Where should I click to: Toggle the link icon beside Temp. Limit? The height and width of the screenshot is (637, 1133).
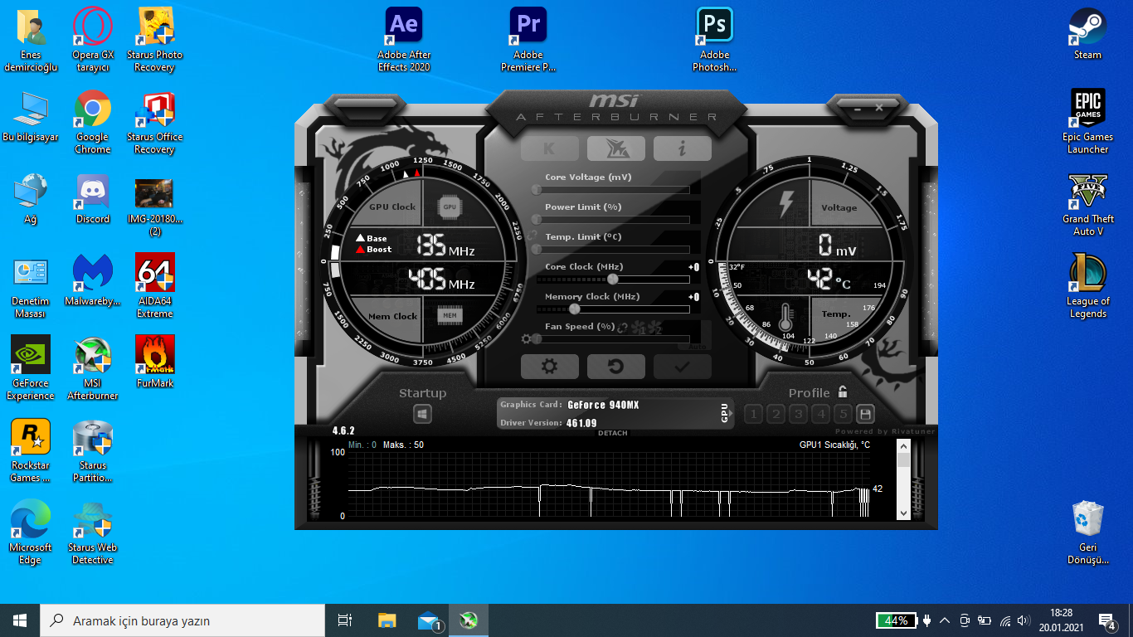532,236
